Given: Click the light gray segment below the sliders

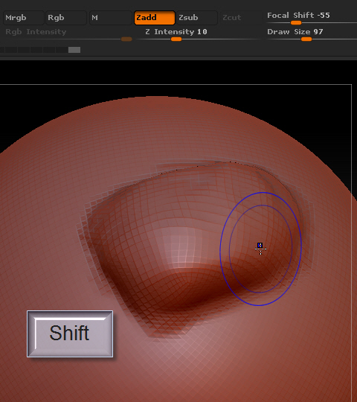Looking at the screenshot, I should [74, 50].
